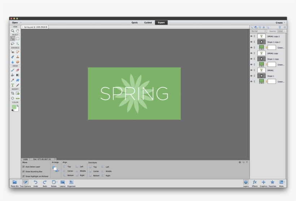
Task: Select the Move tool
Action: click(x=13, y=39)
